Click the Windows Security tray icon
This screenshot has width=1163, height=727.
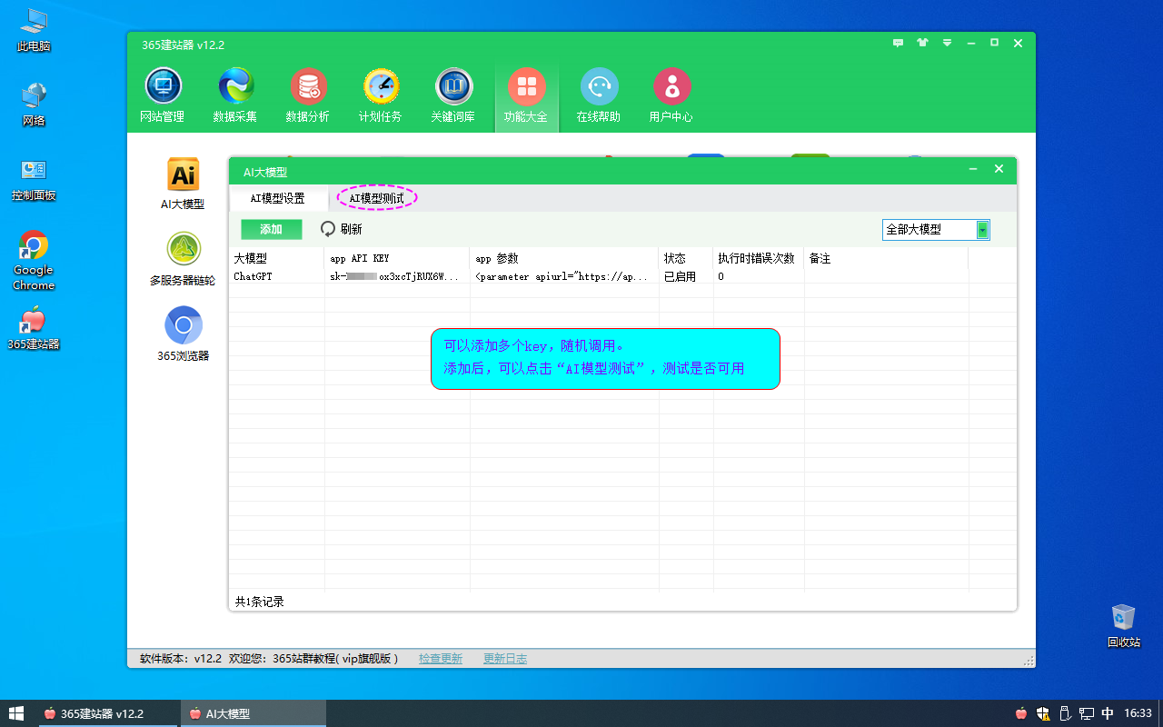pyautogui.click(x=1043, y=713)
